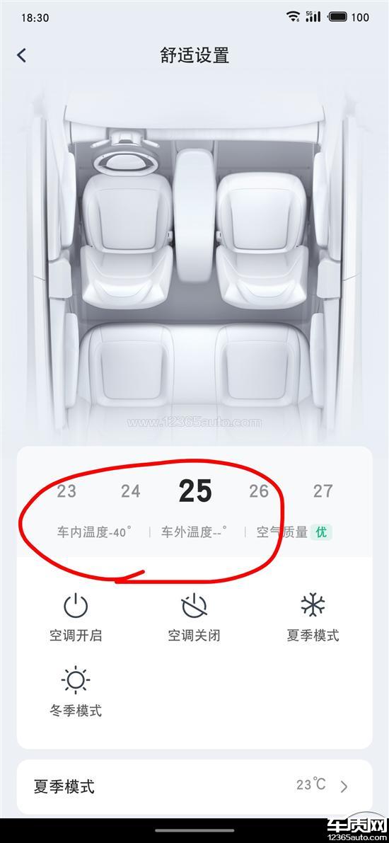Viewport: 389px width, 843px height.
Task: Choose 27 degrees on temperature picker
Action: 323,491
